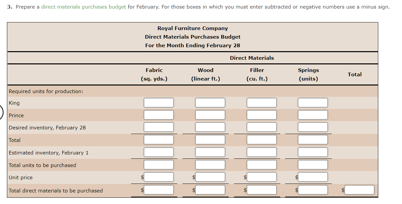Image resolution: width=402 pixels, height=204 pixels.
Task: Click the Total units purchased Wood field
Action: tap(210, 164)
